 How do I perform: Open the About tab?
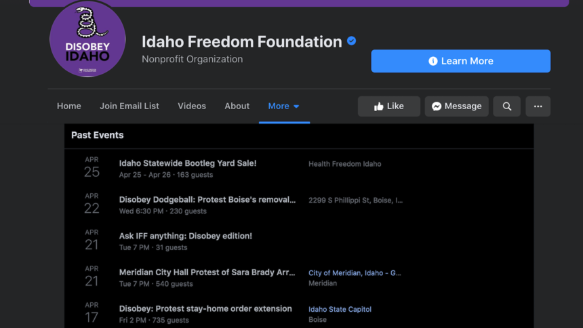pos(237,106)
